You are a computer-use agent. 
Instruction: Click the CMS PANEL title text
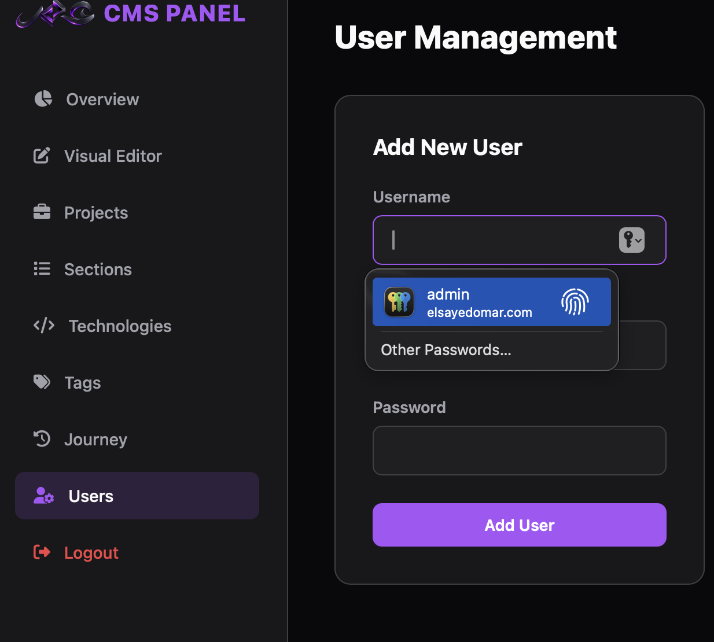click(175, 13)
